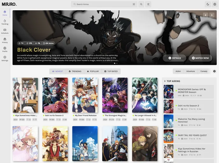The height and width of the screenshot is (163, 219).
Task: Show next banner slide with right arrow
Action: click(x=212, y=15)
